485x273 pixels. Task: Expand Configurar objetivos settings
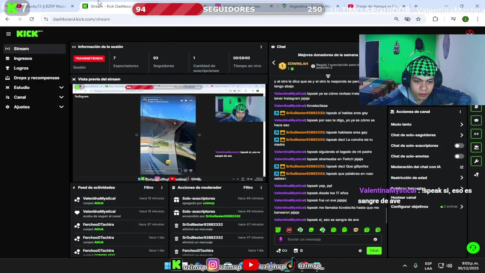pyautogui.click(x=462, y=207)
